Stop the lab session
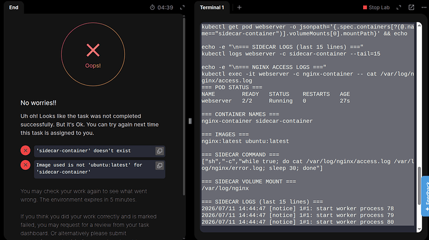 click(376, 7)
